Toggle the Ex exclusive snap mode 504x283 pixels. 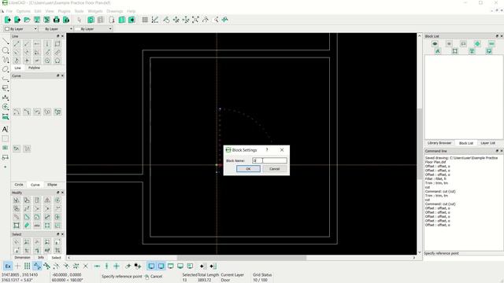pyautogui.click(x=8, y=266)
